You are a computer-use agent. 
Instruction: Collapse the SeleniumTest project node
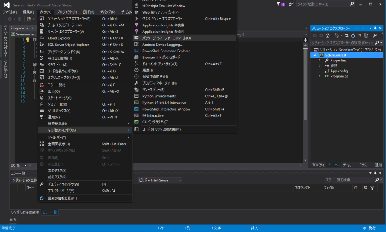tap(314, 55)
